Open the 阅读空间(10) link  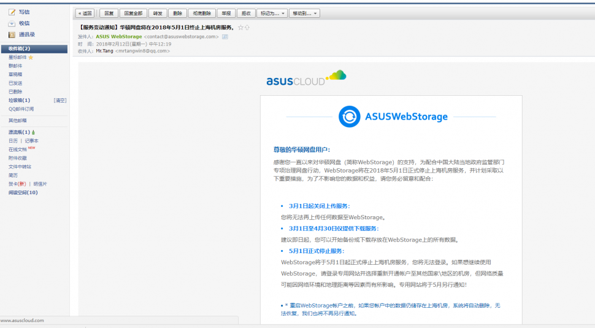(23, 193)
